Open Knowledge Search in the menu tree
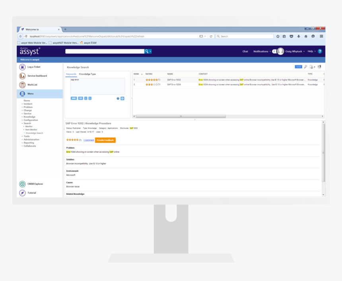 [35, 133]
